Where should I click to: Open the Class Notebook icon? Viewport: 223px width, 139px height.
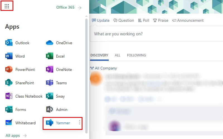tap(9, 96)
